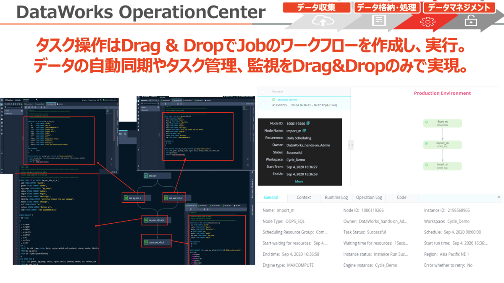This screenshot has width=504, height=283.
Task: Copy the Node ID 1000119266 using its copy icon
Action: [308, 123]
